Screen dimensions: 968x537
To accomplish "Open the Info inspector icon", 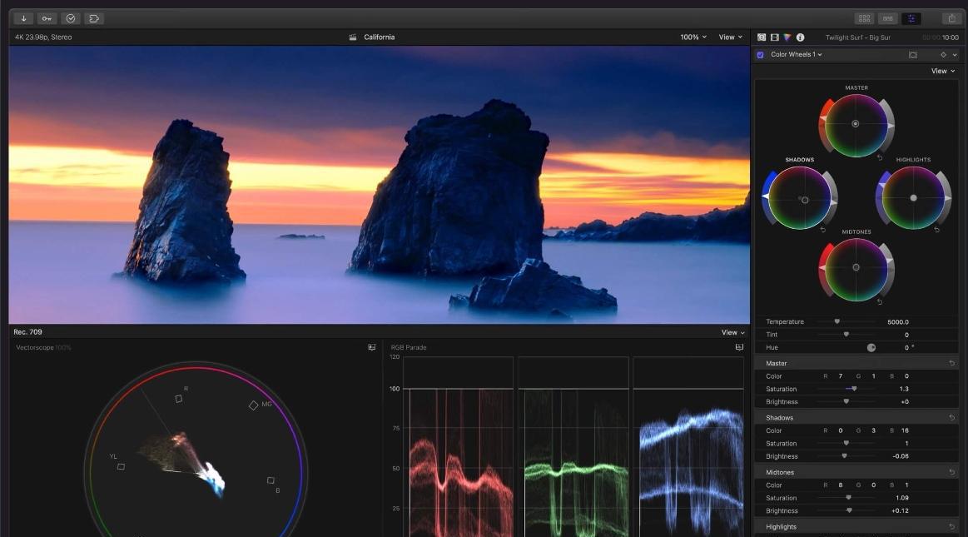I will click(800, 37).
